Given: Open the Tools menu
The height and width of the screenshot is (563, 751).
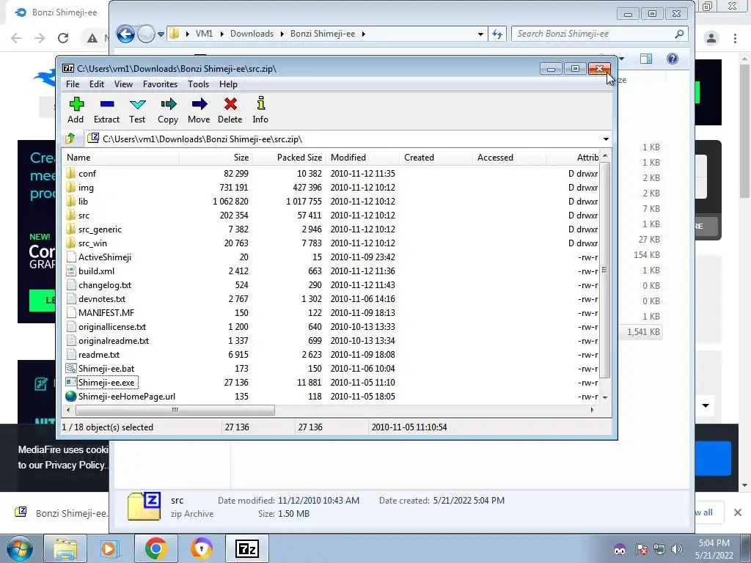Looking at the screenshot, I should (198, 84).
